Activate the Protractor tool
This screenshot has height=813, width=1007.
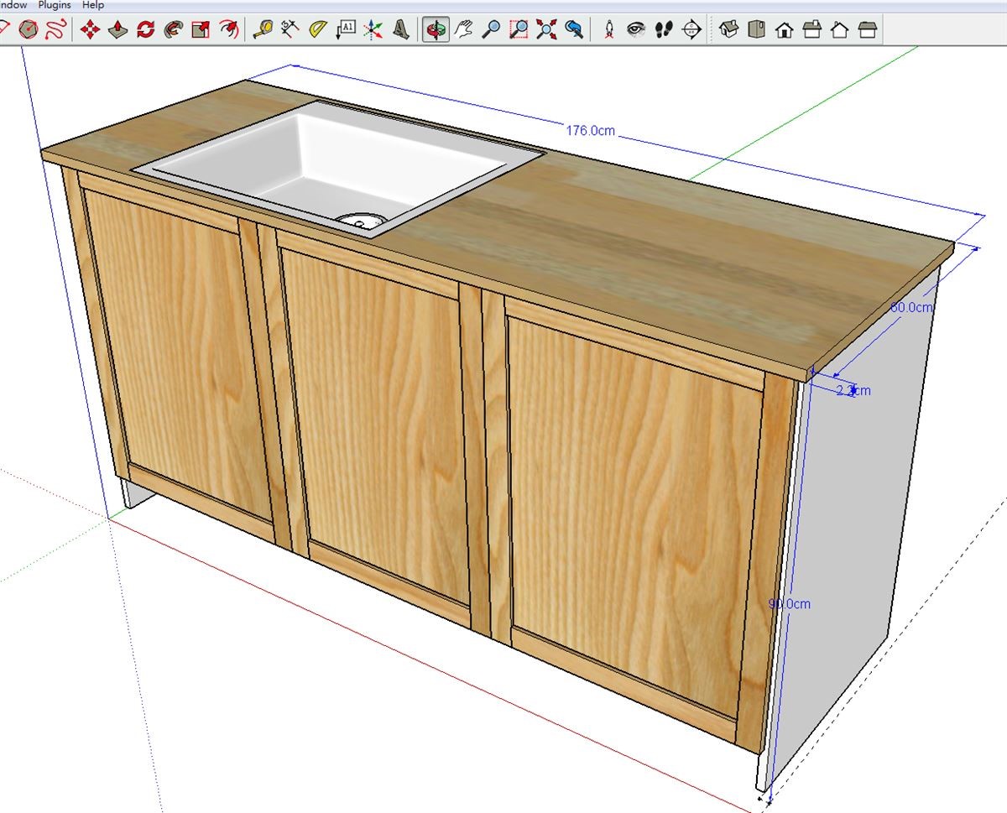(x=318, y=30)
